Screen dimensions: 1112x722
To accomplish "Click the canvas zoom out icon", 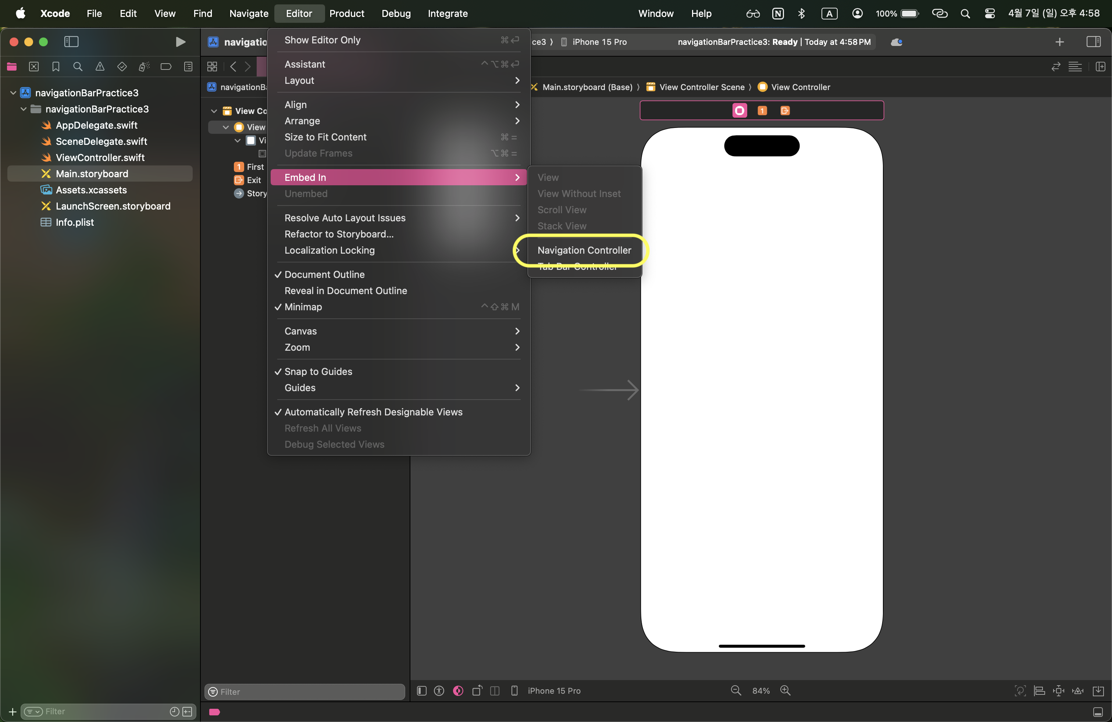I will click(x=735, y=690).
